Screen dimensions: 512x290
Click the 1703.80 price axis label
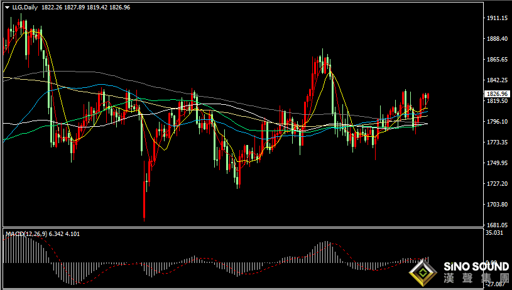[498, 205]
